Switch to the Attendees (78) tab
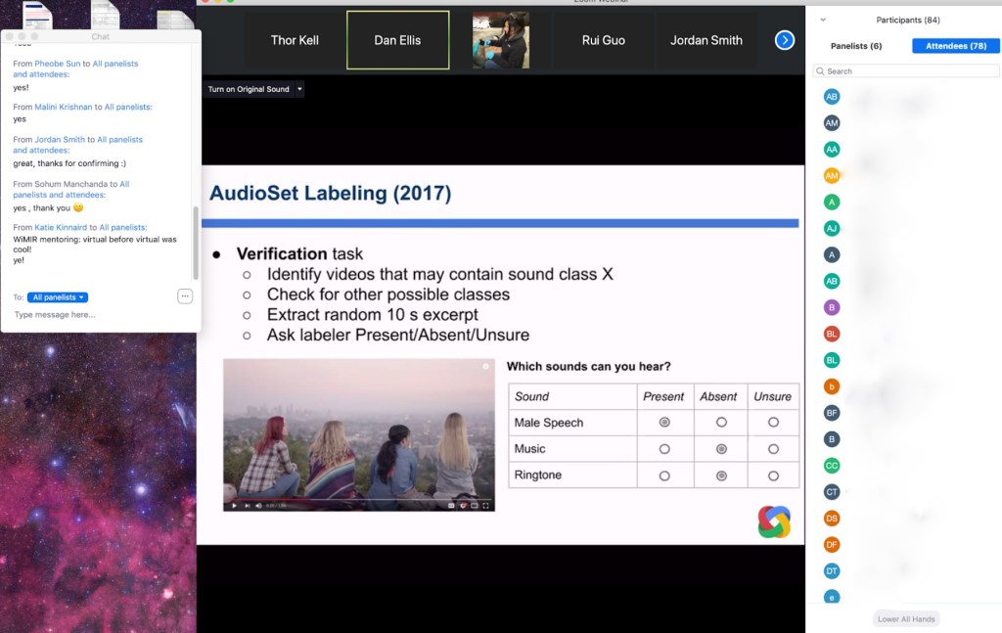This screenshot has height=633, width=1002. tap(955, 46)
